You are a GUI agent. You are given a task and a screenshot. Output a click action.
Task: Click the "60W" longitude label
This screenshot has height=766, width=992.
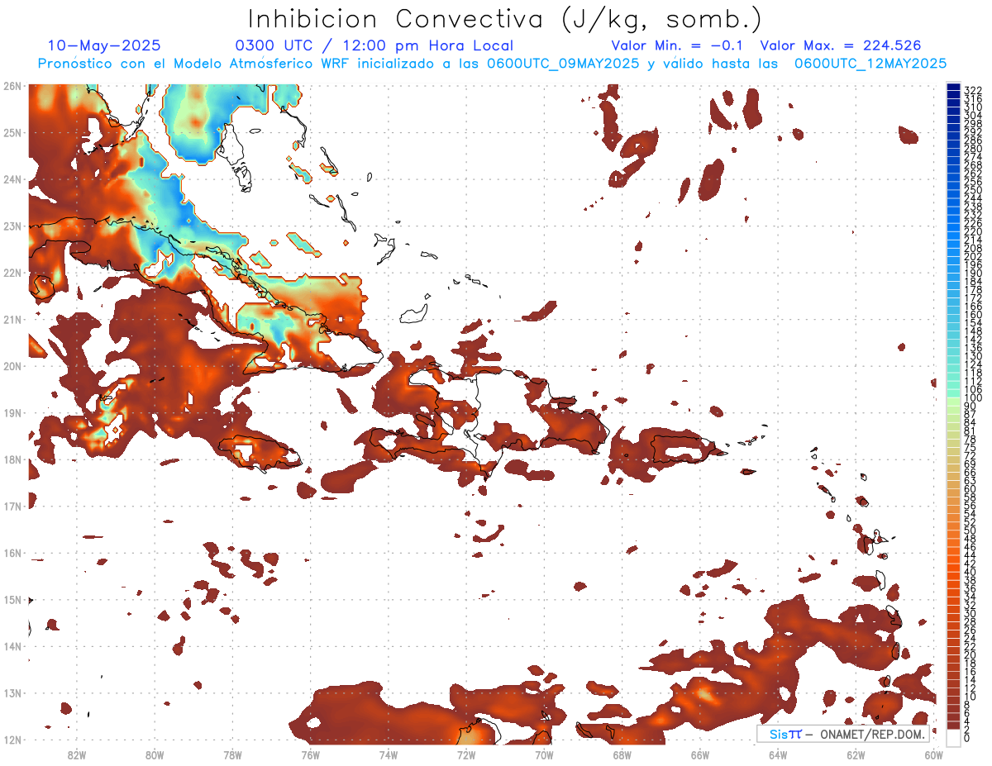point(934,754)
